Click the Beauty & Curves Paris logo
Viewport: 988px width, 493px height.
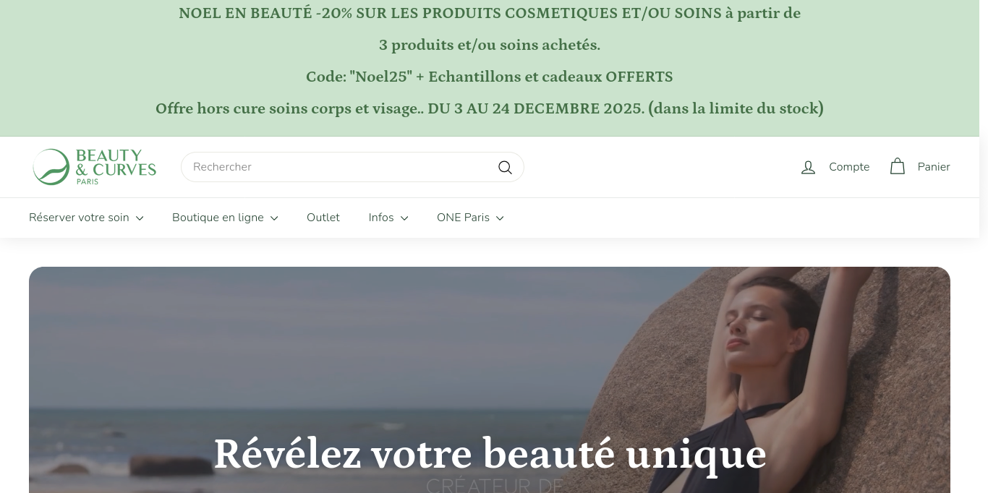tap(95, 167)
